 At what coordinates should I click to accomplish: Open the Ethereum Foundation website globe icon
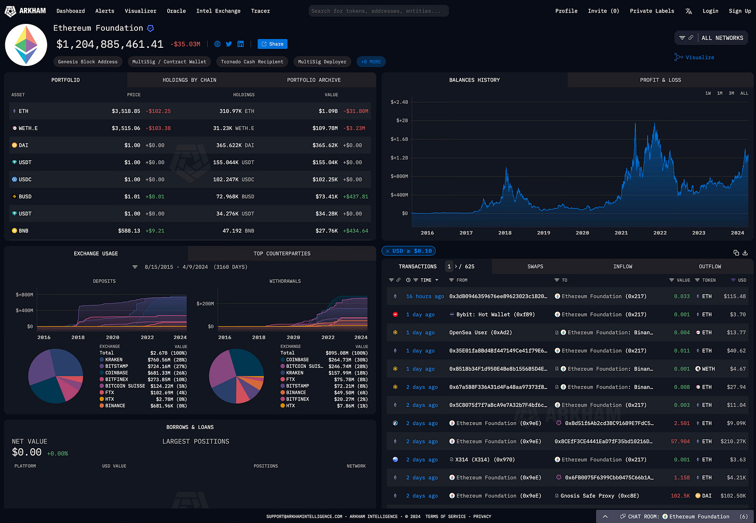pos(217,44)
